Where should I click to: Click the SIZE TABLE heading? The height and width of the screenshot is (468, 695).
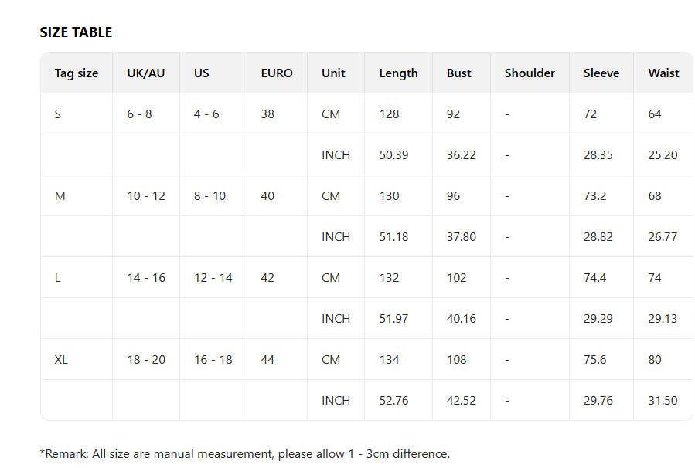point(76,32)
